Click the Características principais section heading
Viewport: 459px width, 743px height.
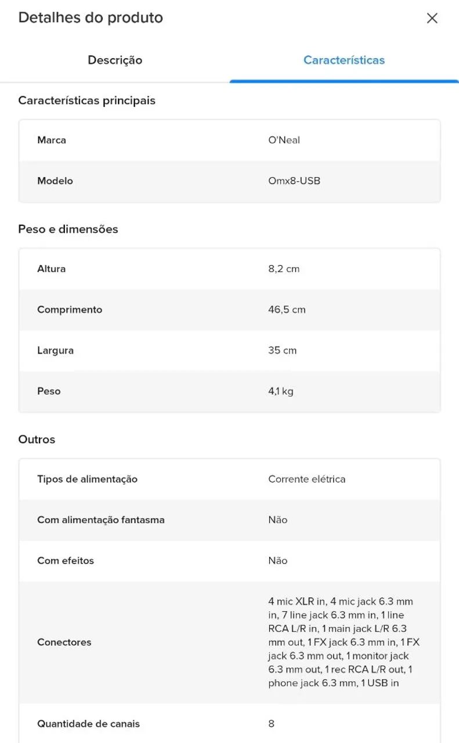pyautogui.click(x=87, y=100)
